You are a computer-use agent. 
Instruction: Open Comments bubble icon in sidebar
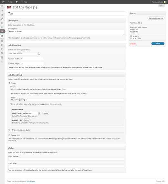point(2,27)
